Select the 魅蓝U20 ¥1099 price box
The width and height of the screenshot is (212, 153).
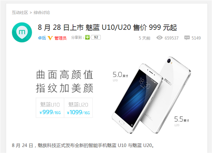(x=78, y=108)
